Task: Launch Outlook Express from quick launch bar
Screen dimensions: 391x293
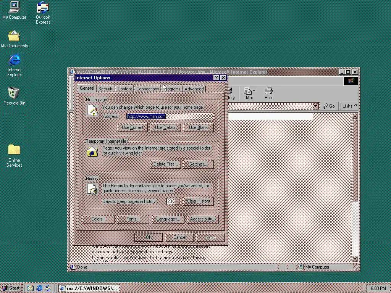Action: pyautogui.click(x=48, y=288)
